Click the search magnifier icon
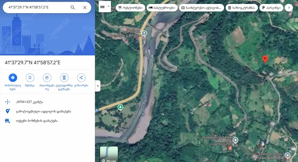The image size is (298, 162). click(73, 7)
